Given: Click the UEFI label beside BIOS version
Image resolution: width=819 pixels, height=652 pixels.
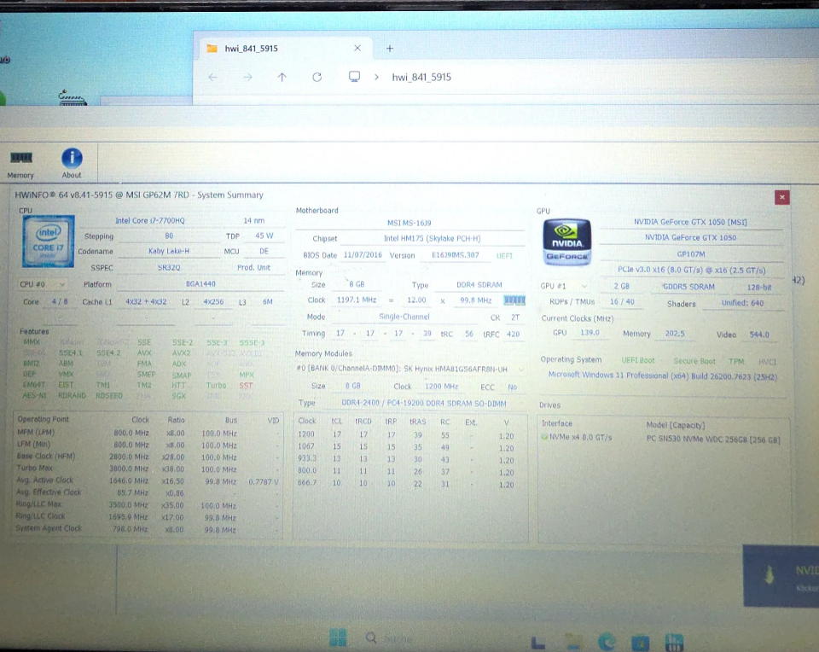Looking at the screenshot, I should [x=504, y=256].
